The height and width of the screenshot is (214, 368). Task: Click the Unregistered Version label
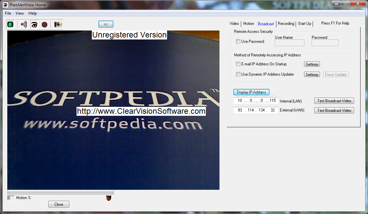(x=129, y=35)
